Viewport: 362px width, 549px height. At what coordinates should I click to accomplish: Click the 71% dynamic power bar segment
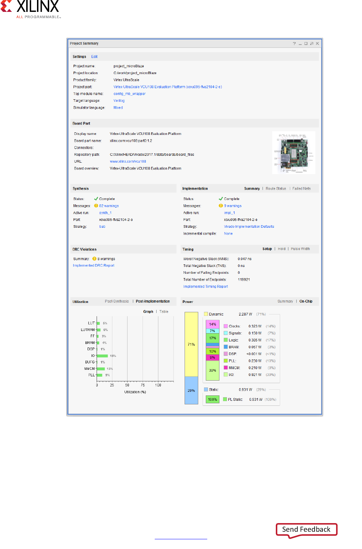[x=191, y=344]
